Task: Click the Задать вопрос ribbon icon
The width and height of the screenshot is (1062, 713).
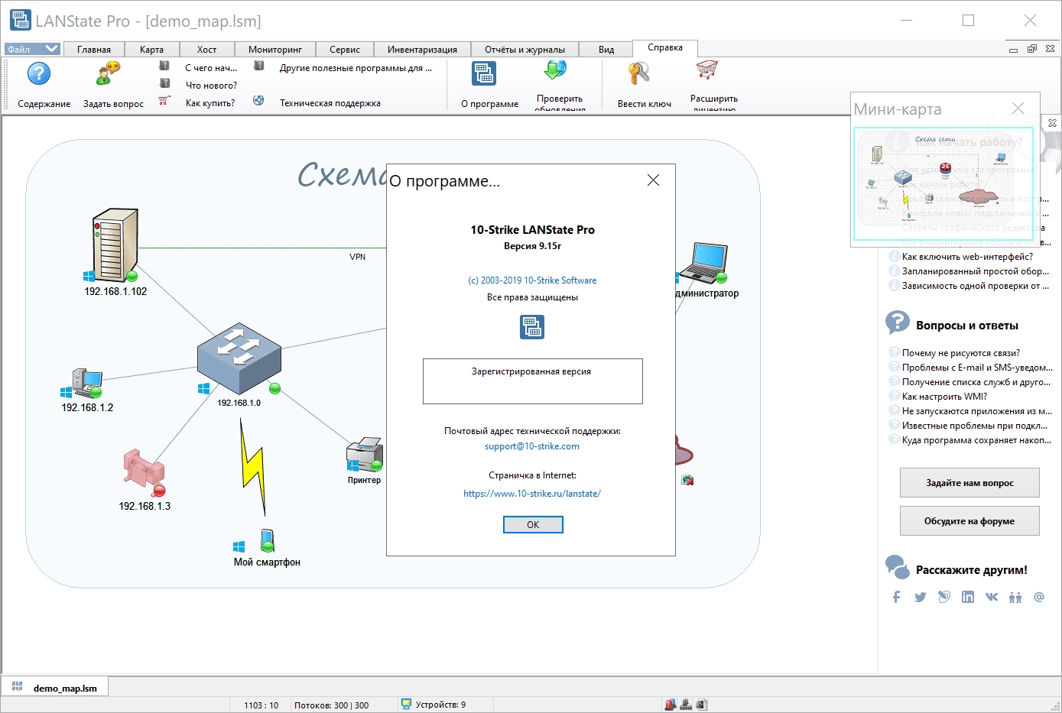Action: point(108,74)
